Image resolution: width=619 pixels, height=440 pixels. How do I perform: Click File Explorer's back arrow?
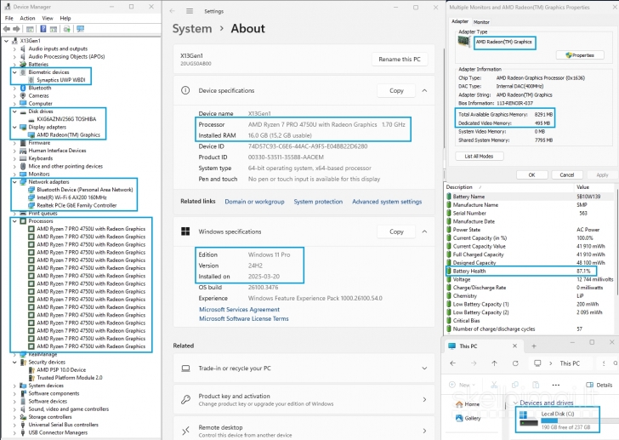(x=453, y=363)
